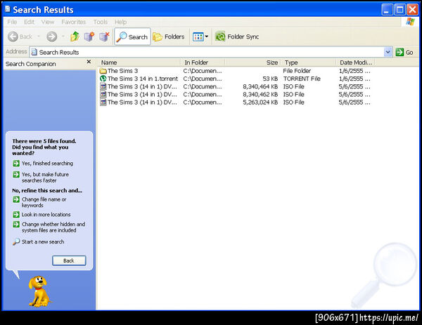
Task: Select 'The Sims 3 14 in 1.torrent' name
Action: pos(143,79)
